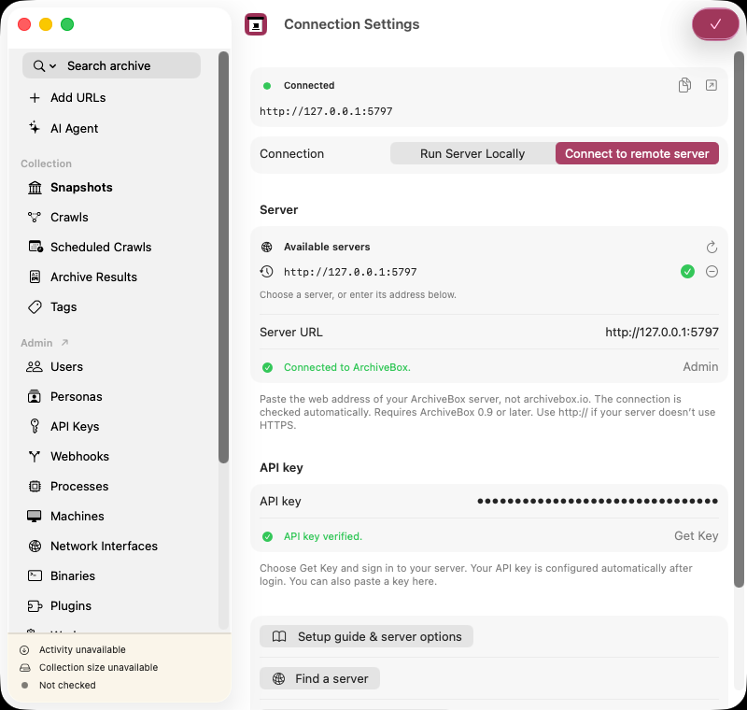Focus the Search archive field
This screenshot has width=747, height=710.
[111, 65]
